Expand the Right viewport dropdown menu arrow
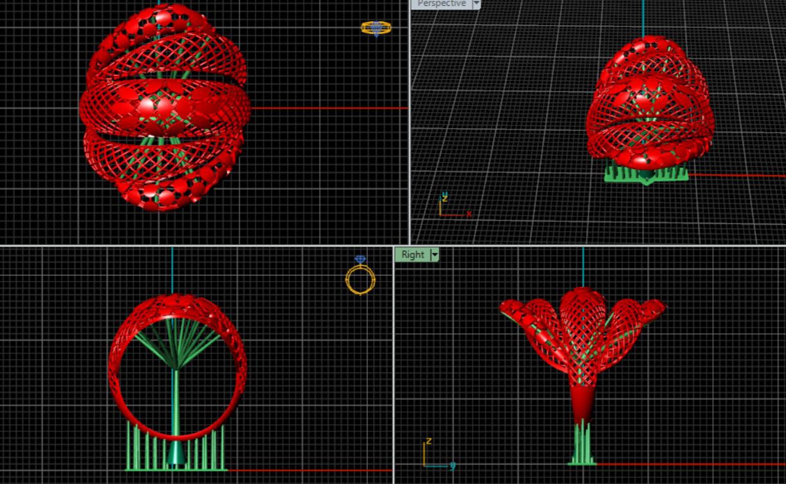 435,255
